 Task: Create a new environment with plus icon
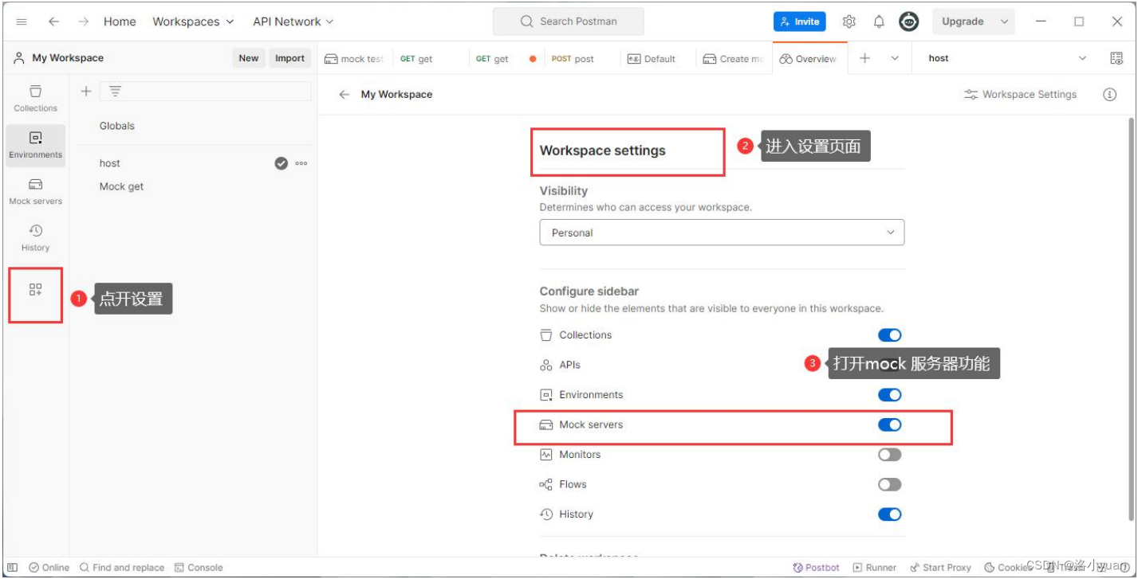86,92
